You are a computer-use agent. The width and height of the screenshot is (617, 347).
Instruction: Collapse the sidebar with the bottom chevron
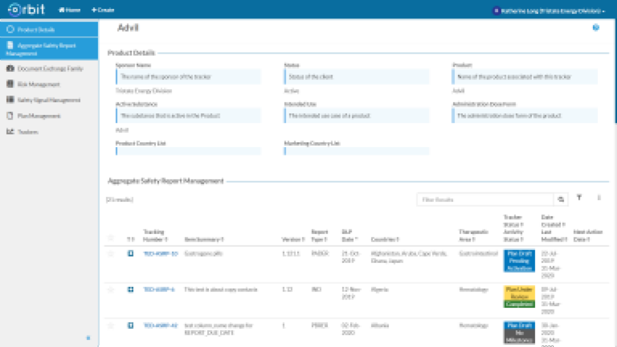click(x=88, y=338)
